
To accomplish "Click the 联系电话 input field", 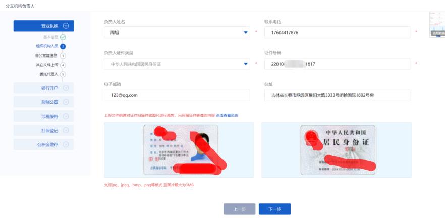I will coord(337,33).
